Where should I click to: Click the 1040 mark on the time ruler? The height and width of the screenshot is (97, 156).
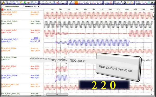(110, 9)
